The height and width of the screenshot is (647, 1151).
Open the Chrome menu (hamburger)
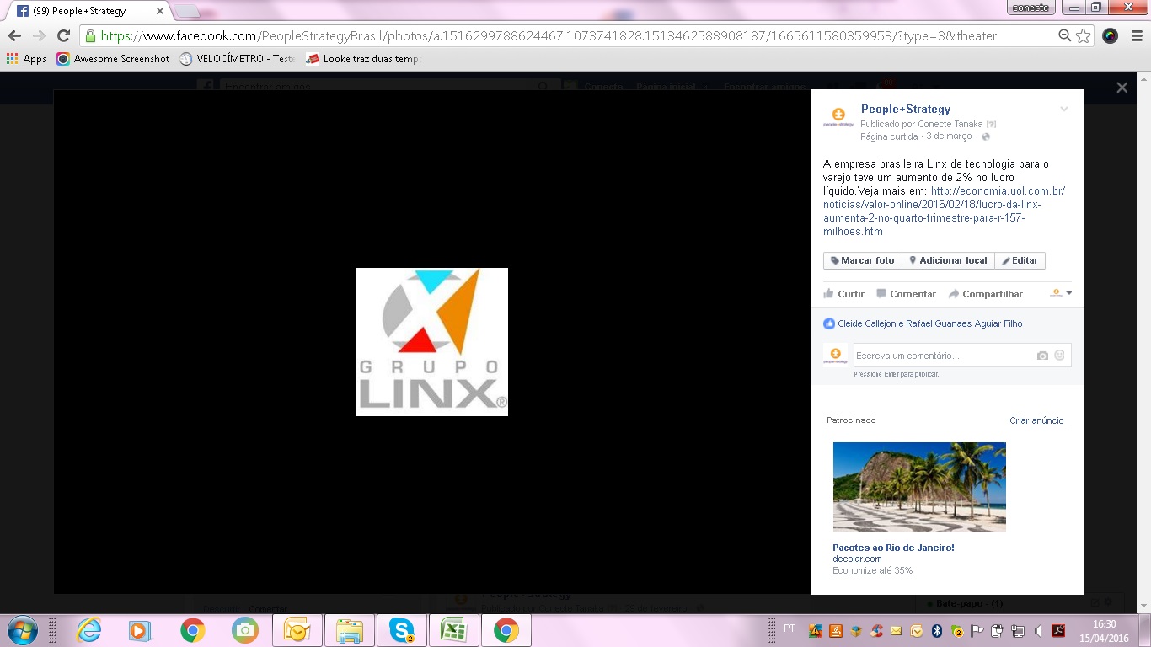(1135, 36)
